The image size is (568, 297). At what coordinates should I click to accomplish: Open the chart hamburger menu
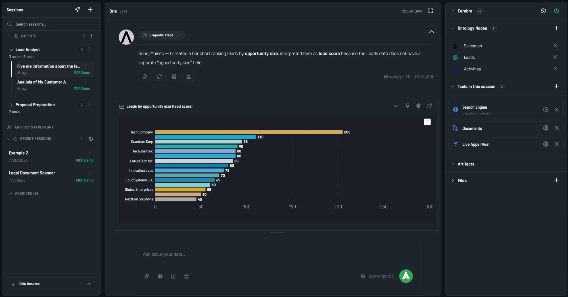point(427,122)
